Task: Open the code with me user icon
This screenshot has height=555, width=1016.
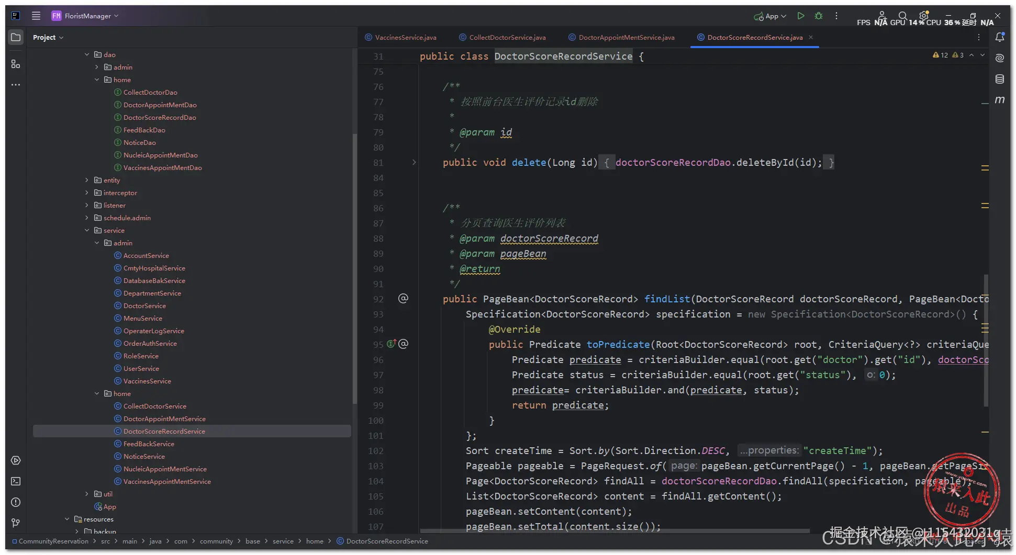Action: pos(882,16)
